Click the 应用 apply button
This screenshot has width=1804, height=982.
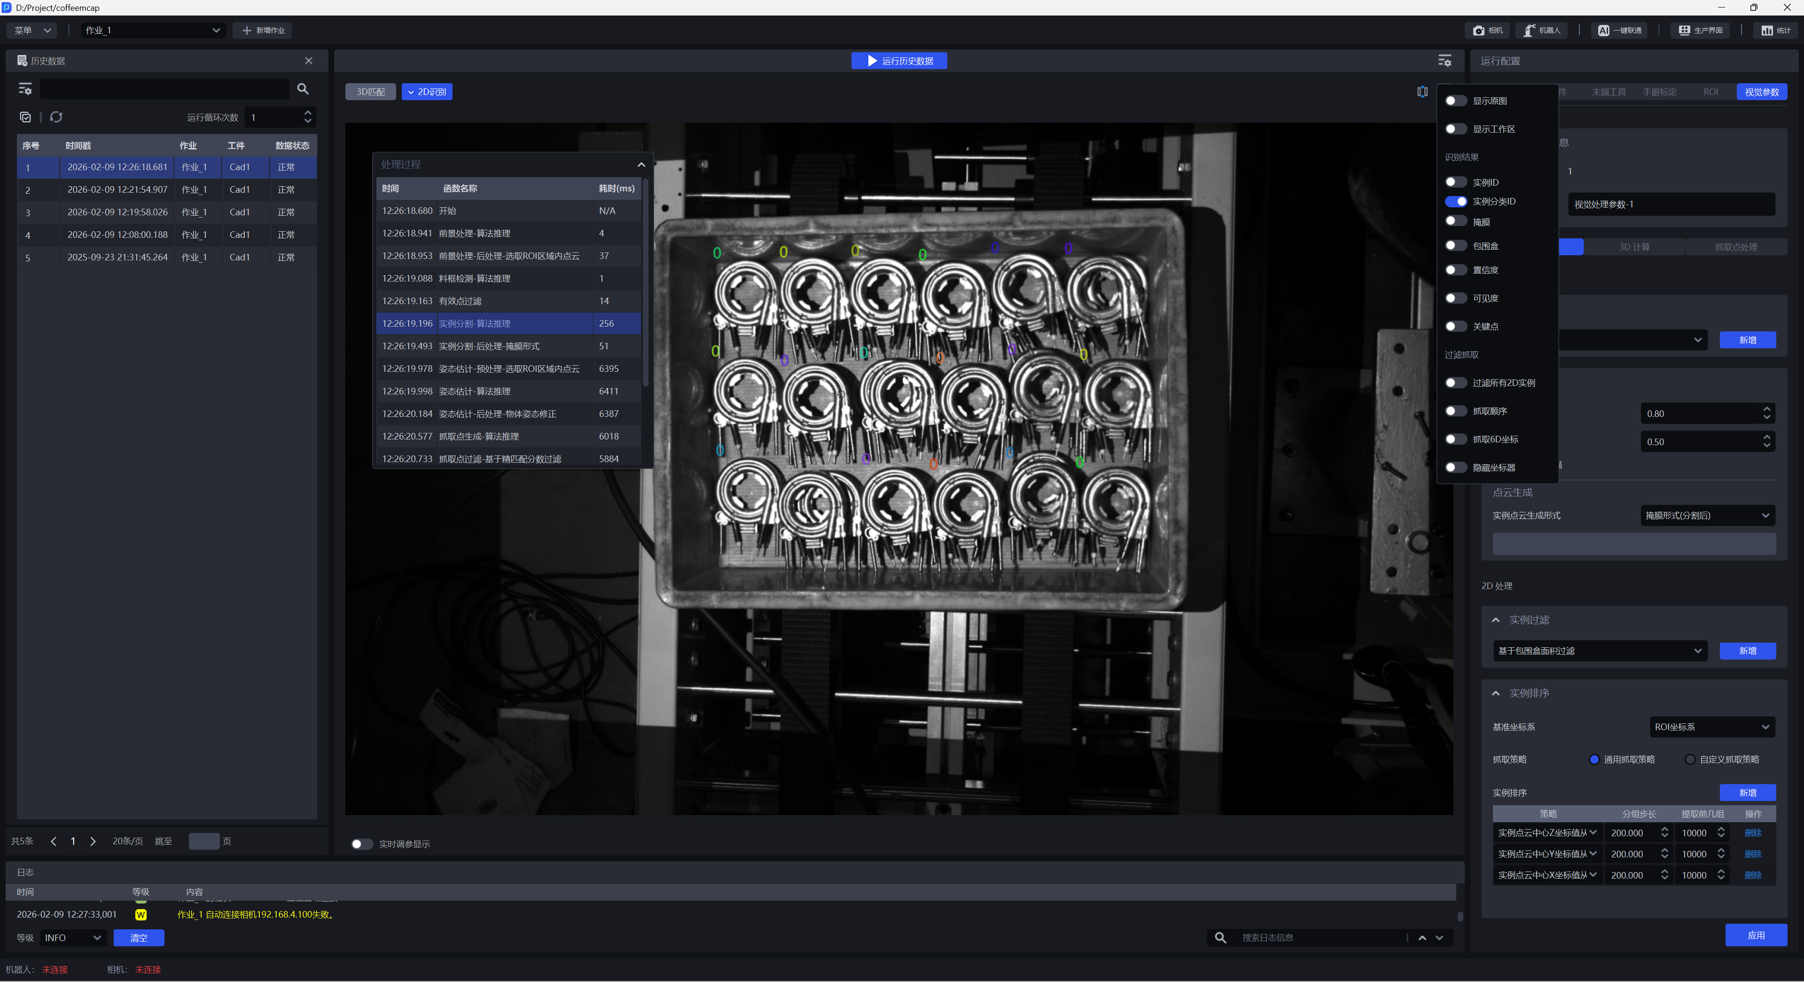1756,935
